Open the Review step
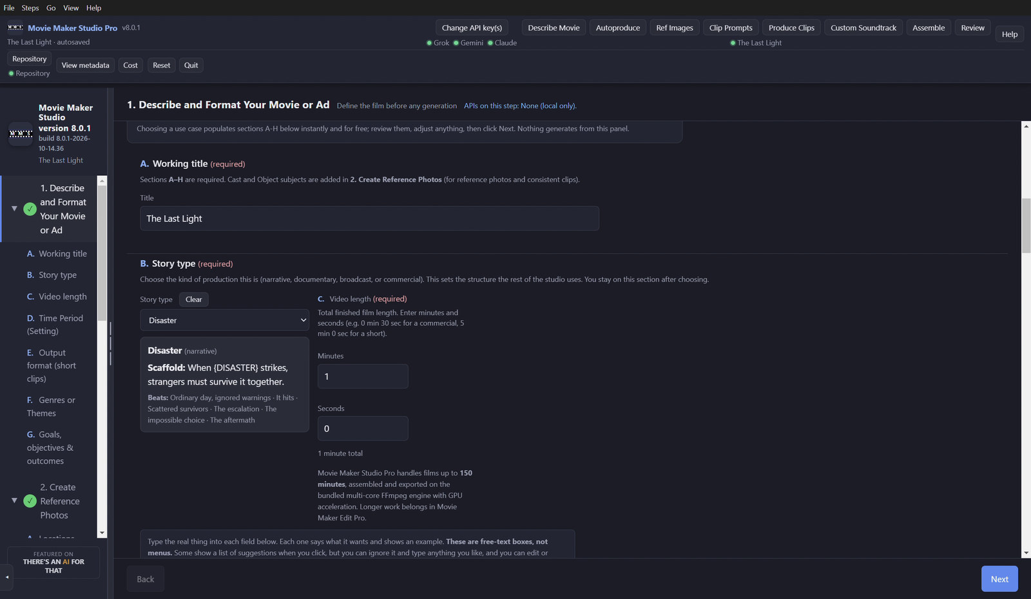The width and height of the screenshot is (1031, 599). coord(972,28)
